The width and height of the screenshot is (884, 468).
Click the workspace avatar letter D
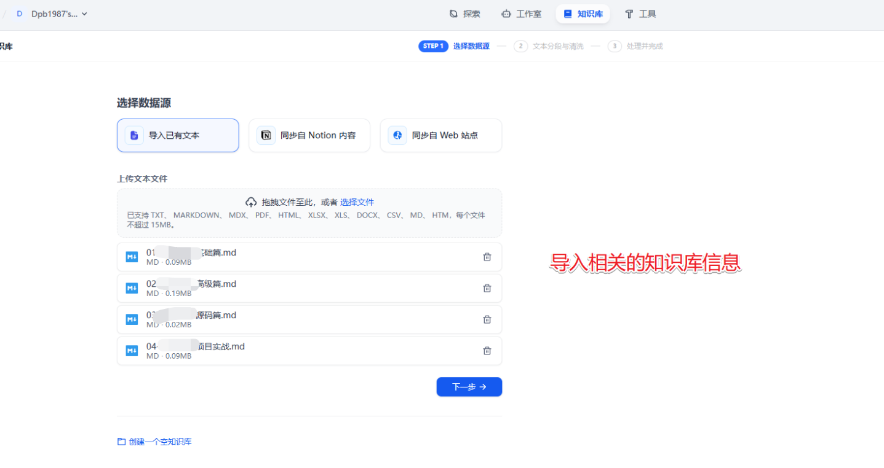coord(19,14)
